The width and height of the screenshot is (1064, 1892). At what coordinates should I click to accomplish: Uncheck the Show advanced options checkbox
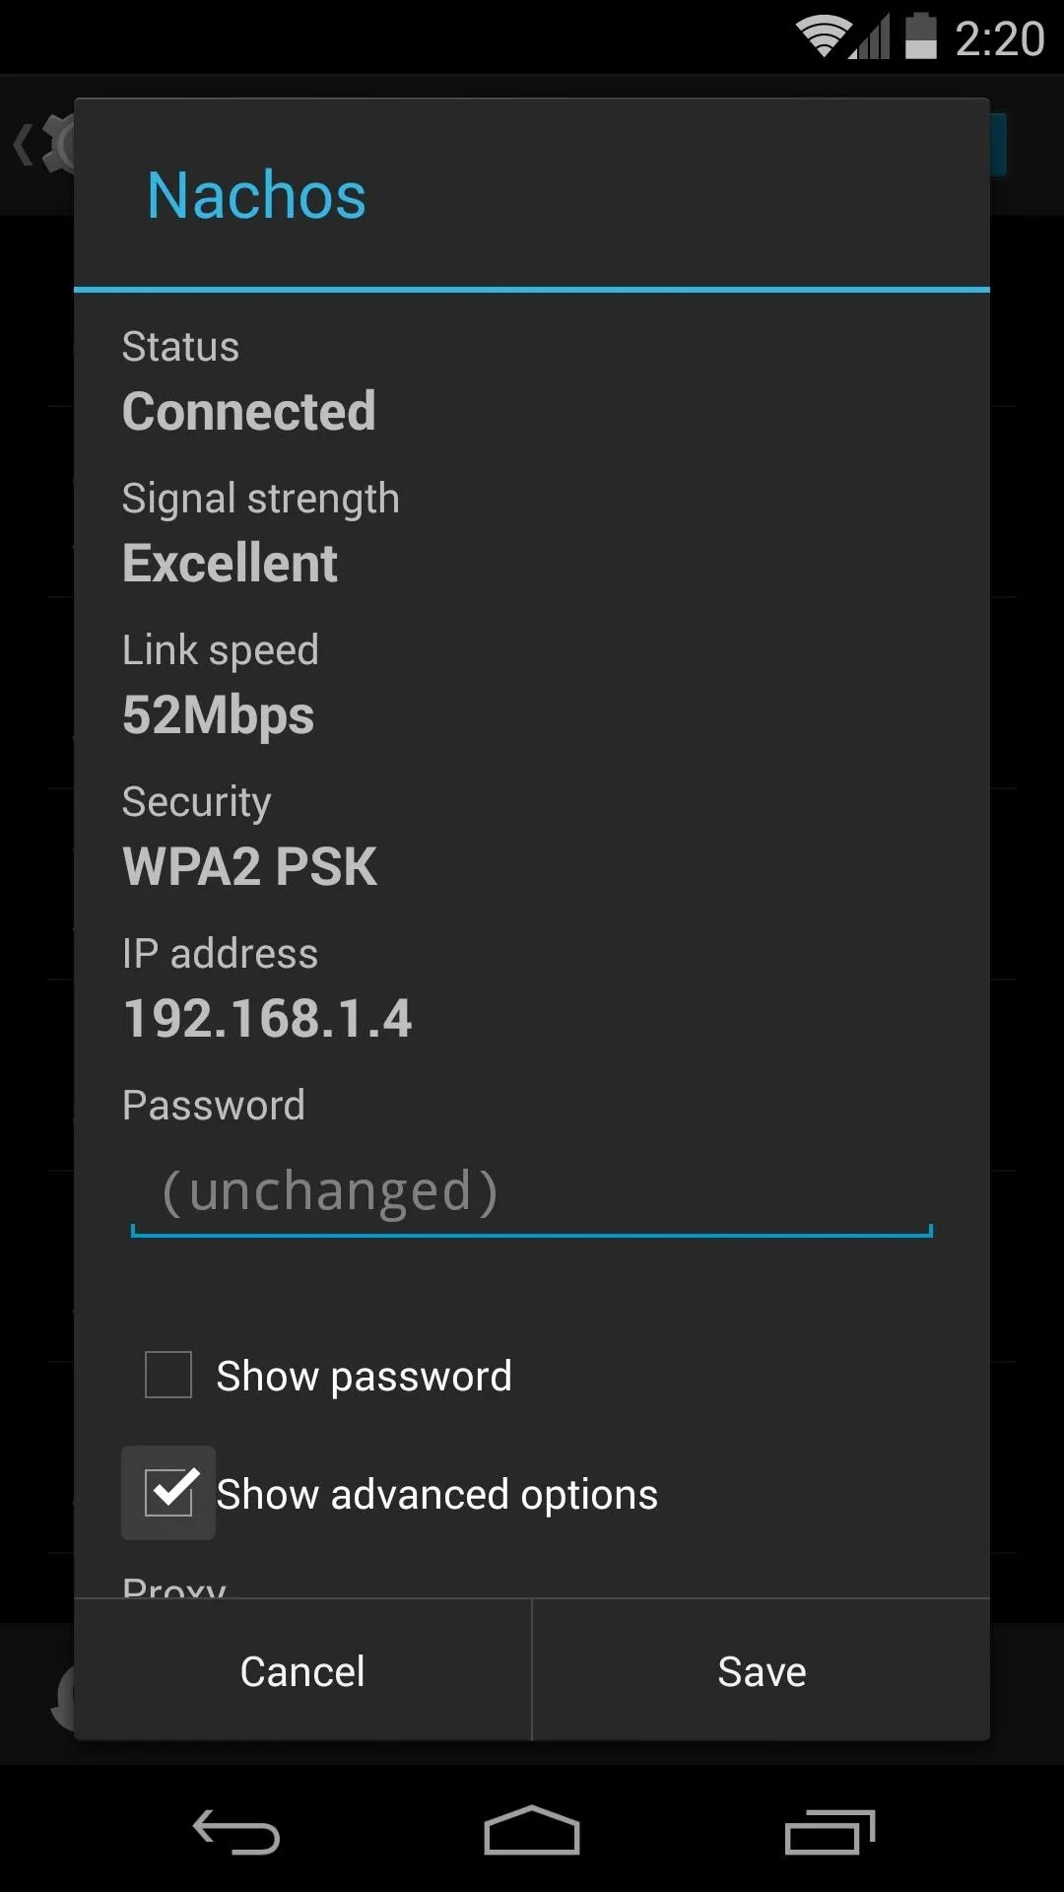click(168, 1493)
